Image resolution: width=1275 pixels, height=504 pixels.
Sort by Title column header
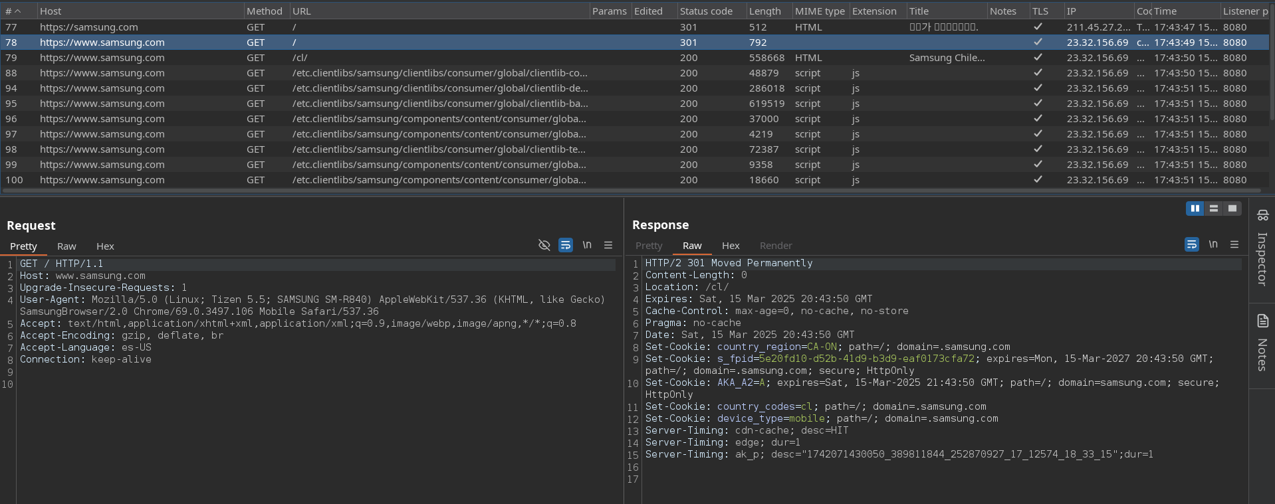tap(946, 11)
